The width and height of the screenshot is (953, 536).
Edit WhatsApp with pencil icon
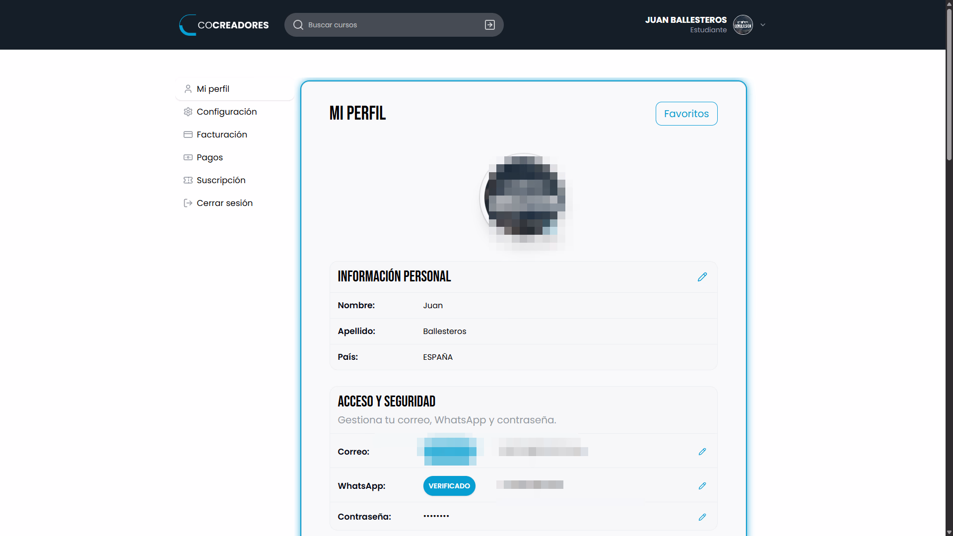pos(702,486)
